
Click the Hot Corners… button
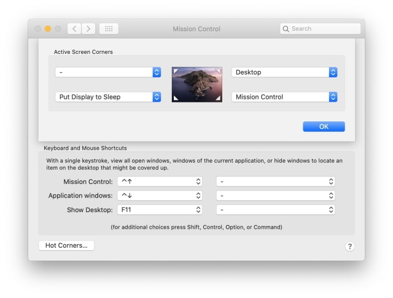click(x=66, y=245)
